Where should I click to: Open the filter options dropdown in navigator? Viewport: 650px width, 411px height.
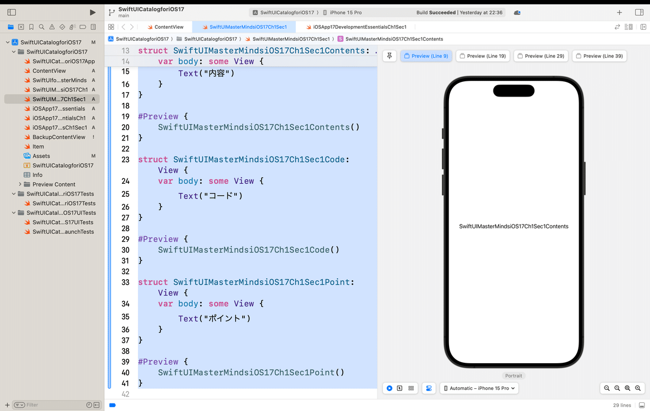pyautogui.click(x=19, y=405)
